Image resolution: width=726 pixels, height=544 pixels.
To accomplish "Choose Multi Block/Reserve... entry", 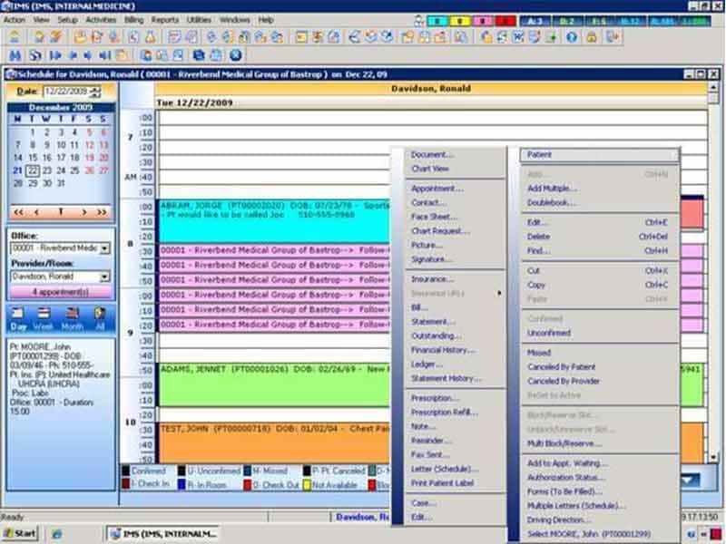I will [x=564, y=444].
